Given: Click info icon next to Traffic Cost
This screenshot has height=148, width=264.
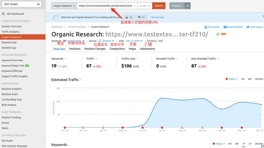Looking at the screenshot, I should click(x=138, y=59).
